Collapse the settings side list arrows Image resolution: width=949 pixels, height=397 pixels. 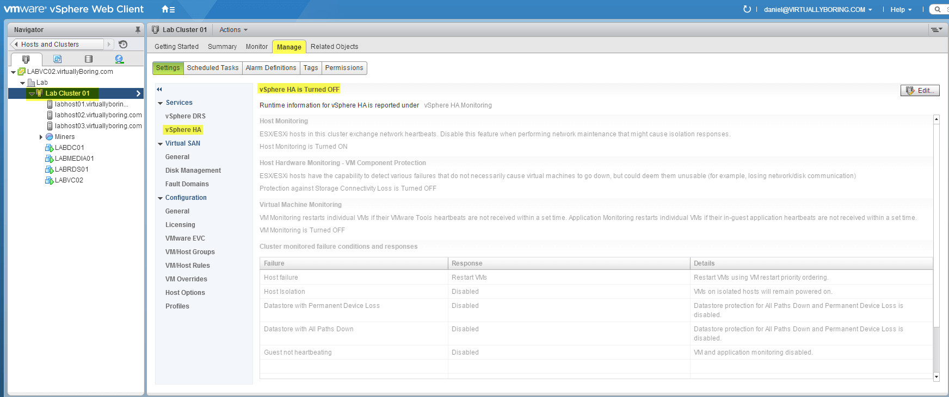[159, 89]
